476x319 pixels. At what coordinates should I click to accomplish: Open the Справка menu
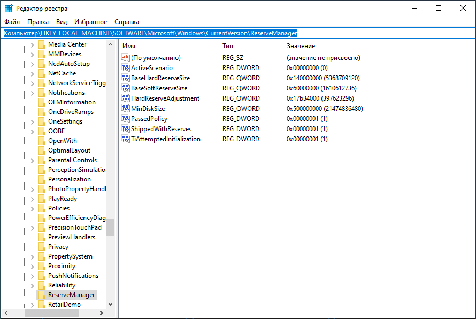(127, 22)
